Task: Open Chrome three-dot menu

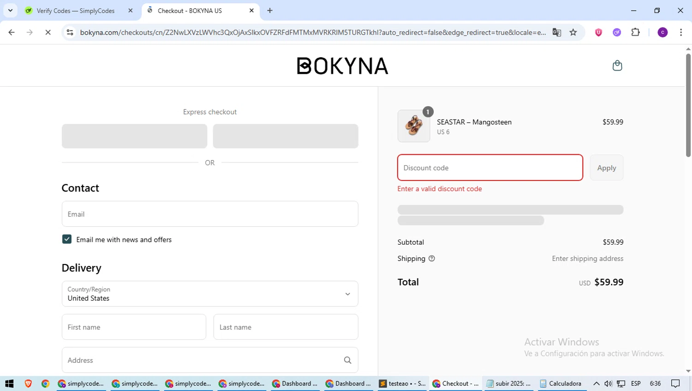Action: pos(681,32)
